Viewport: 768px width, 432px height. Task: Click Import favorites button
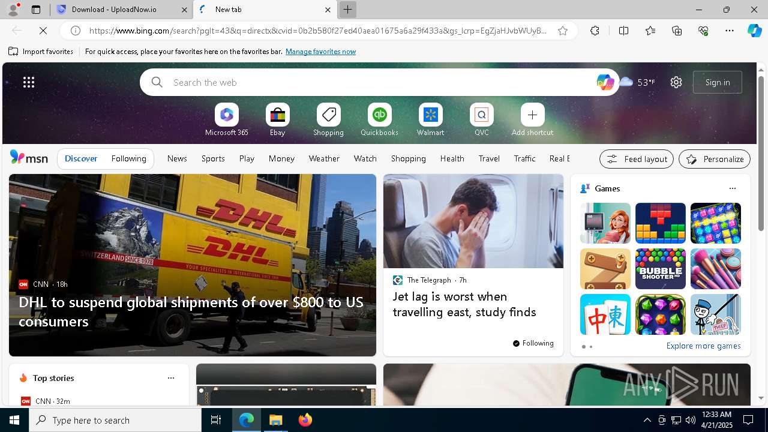click(x=41, y=52)
